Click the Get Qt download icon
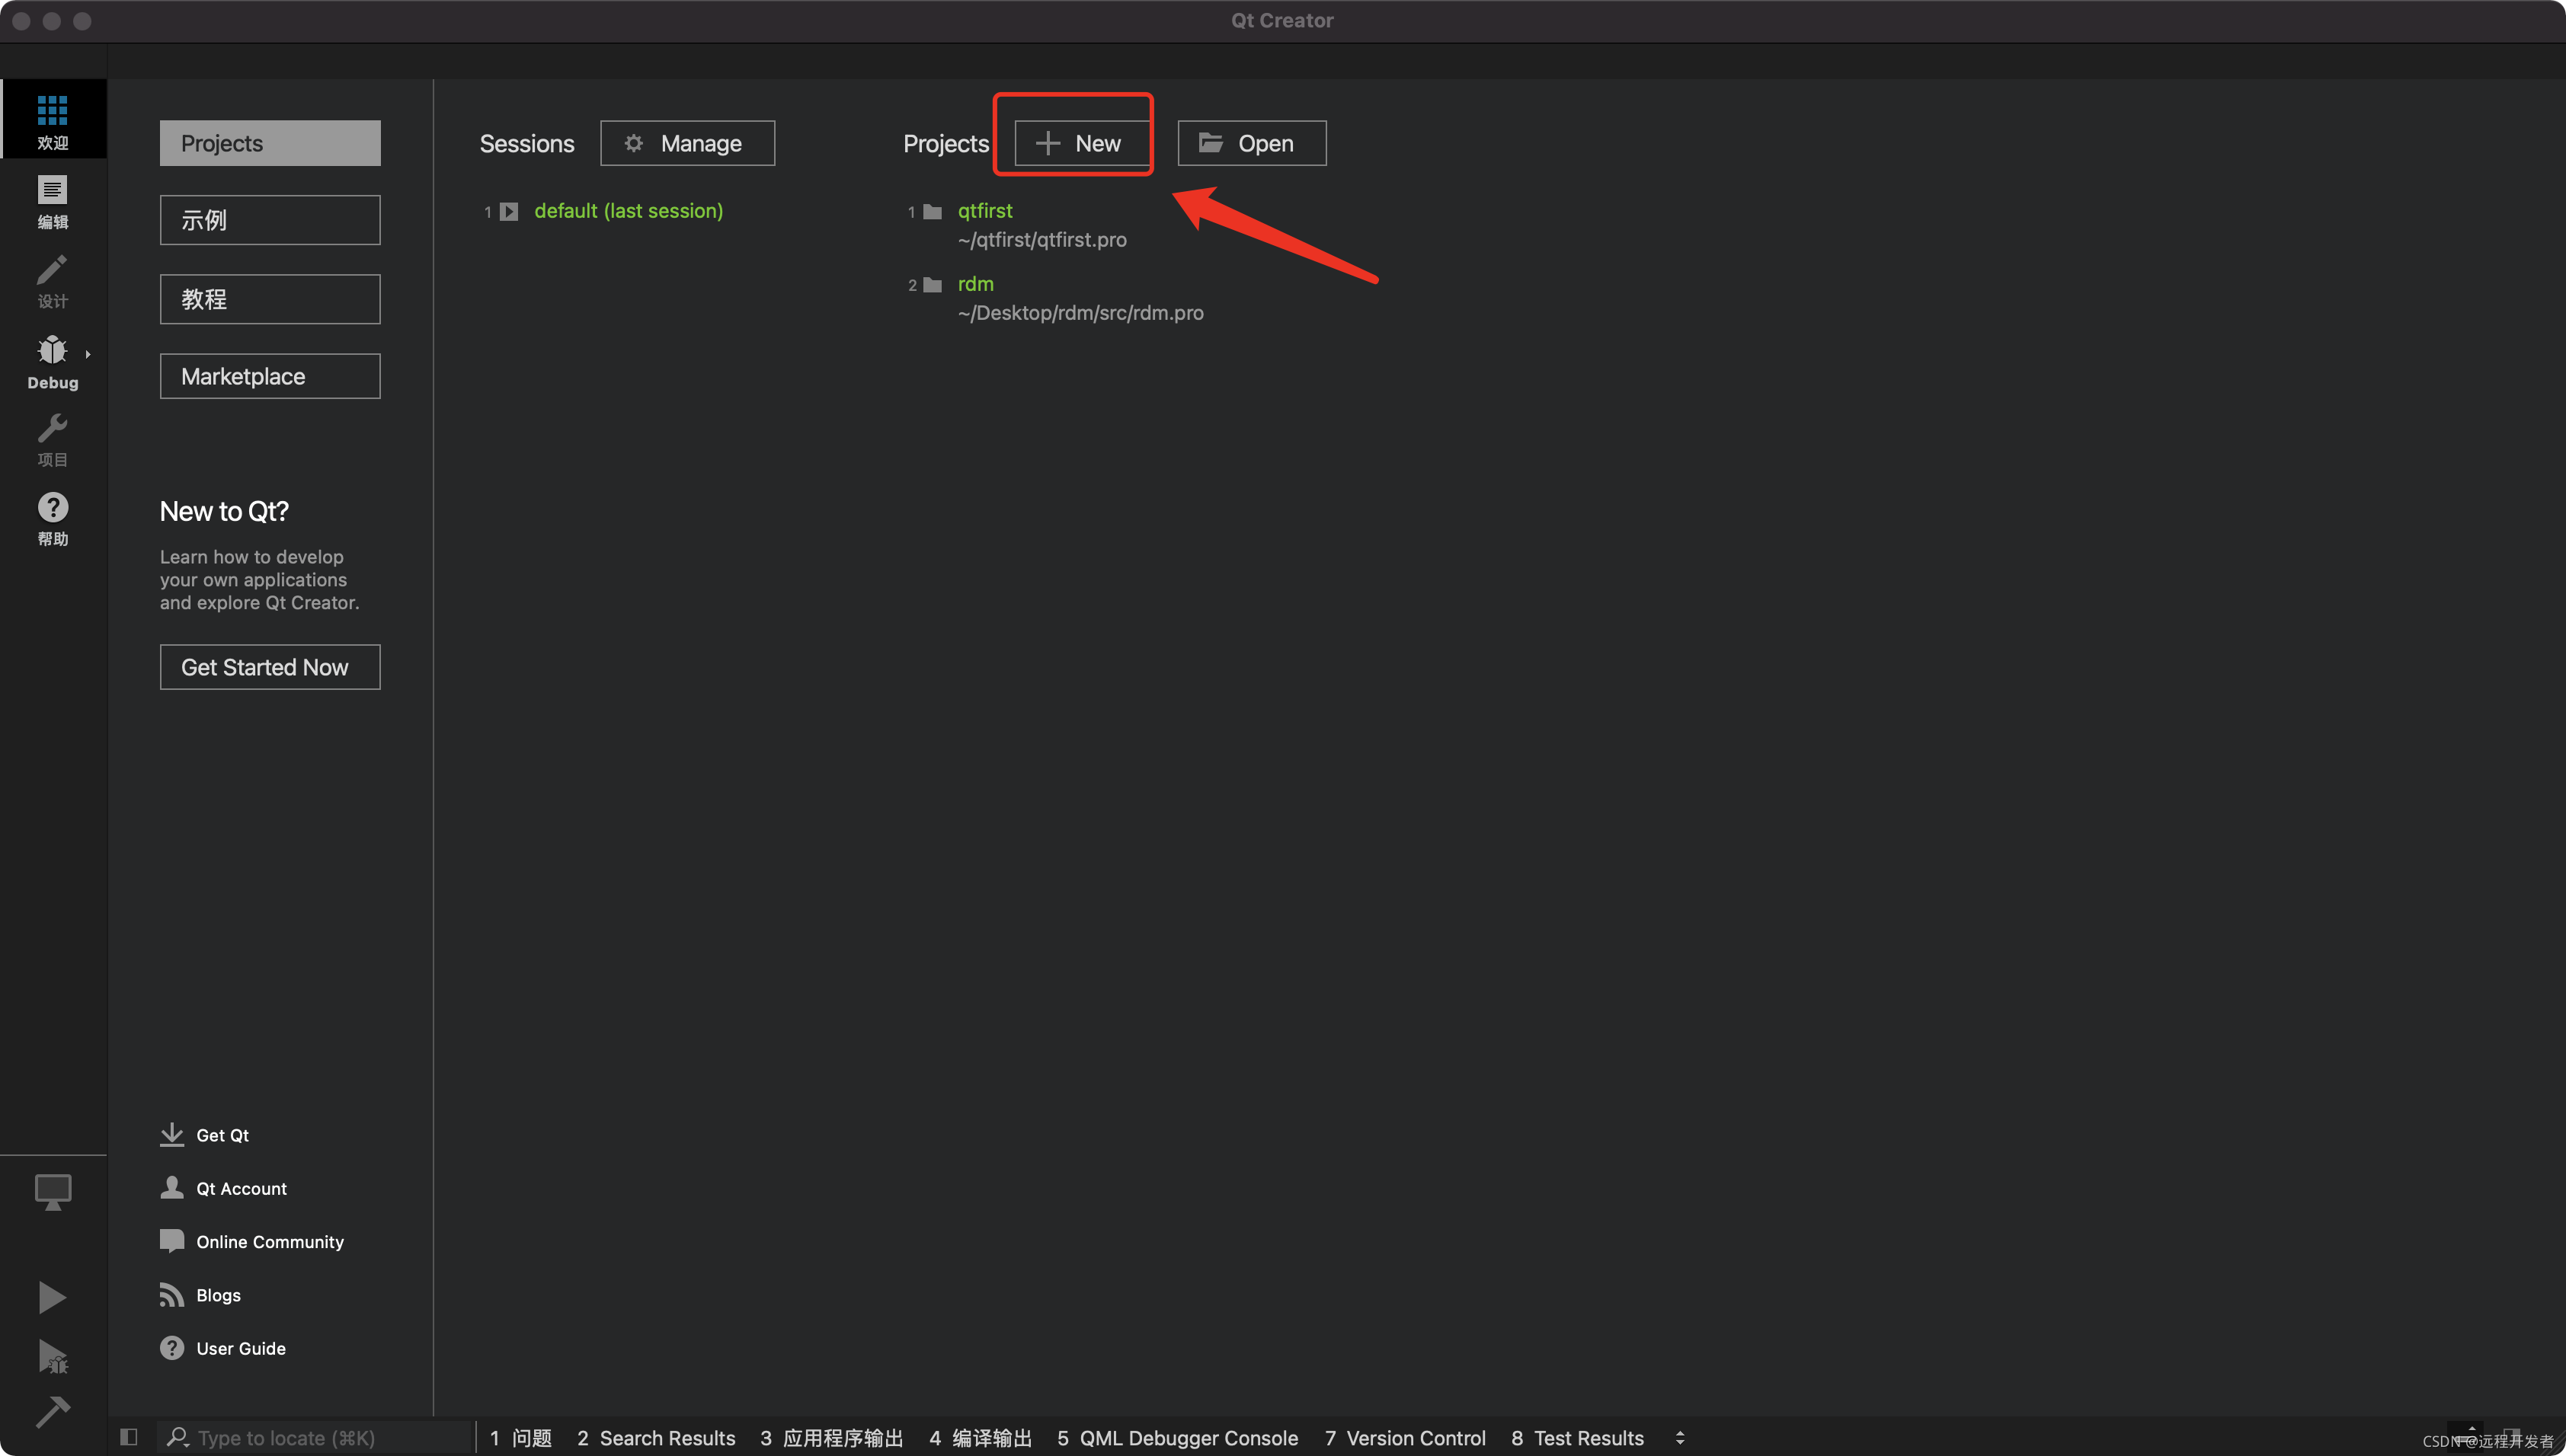The height and width of the screenshot is (1456, 2566). coord(172,1134)
